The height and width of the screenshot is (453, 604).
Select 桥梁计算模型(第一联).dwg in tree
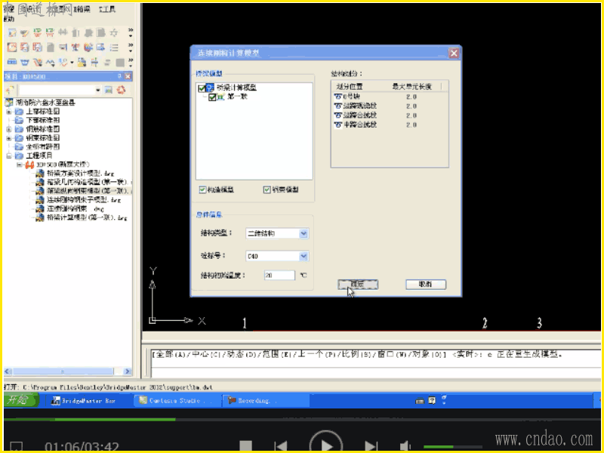point(87,217)
